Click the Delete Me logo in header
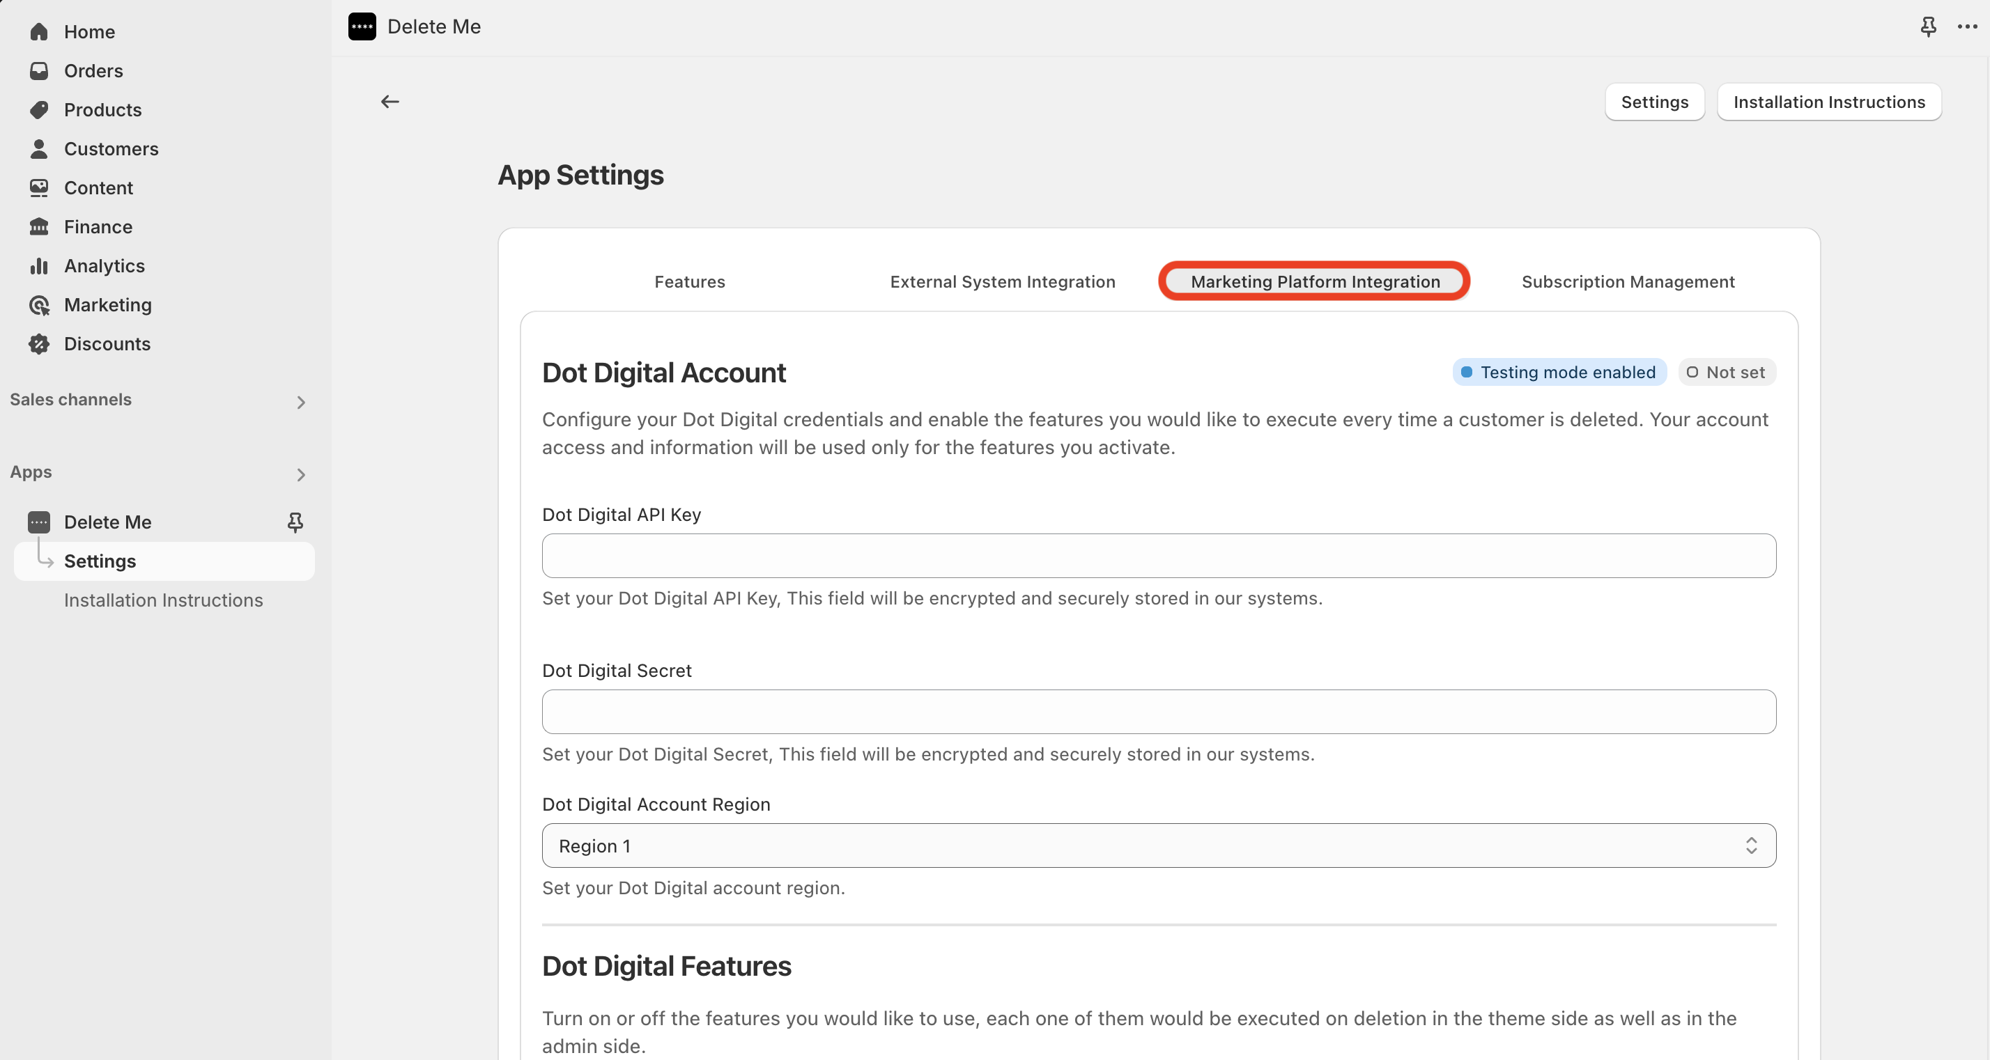This screenshot has width=1990, height=1060. (x=362, y=26)
